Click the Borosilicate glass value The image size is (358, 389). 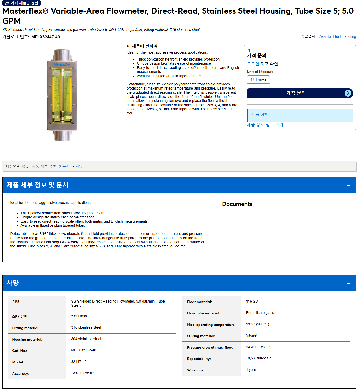point(260,313)
